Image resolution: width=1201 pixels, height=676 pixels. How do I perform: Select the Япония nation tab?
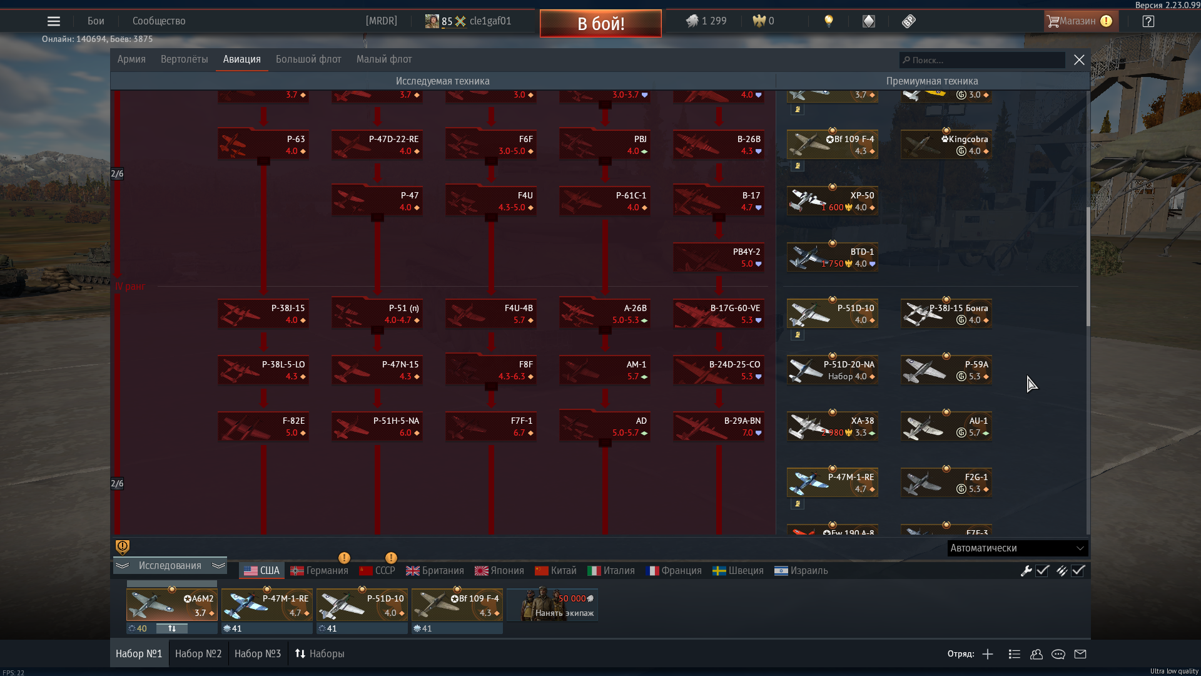[x=499, y=571]
